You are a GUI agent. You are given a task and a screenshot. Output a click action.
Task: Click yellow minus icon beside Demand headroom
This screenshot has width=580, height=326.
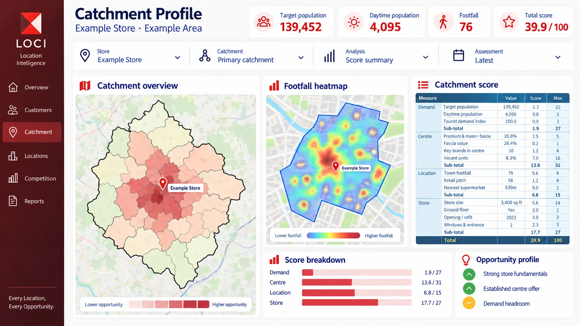point(469,303)
